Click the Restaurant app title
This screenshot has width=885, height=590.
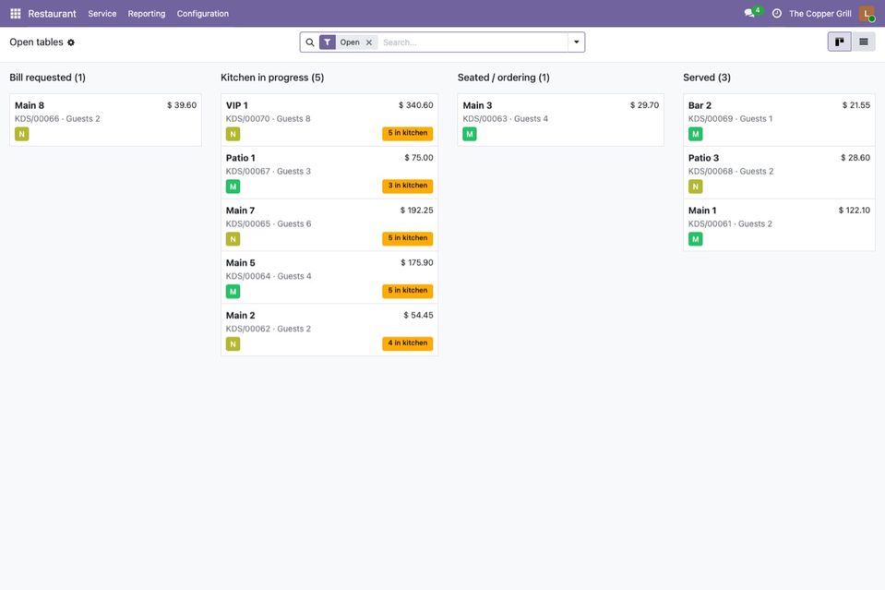tap(52, 14)
